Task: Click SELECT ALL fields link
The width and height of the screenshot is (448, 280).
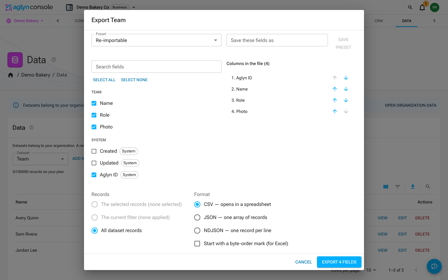Action: 104,80
